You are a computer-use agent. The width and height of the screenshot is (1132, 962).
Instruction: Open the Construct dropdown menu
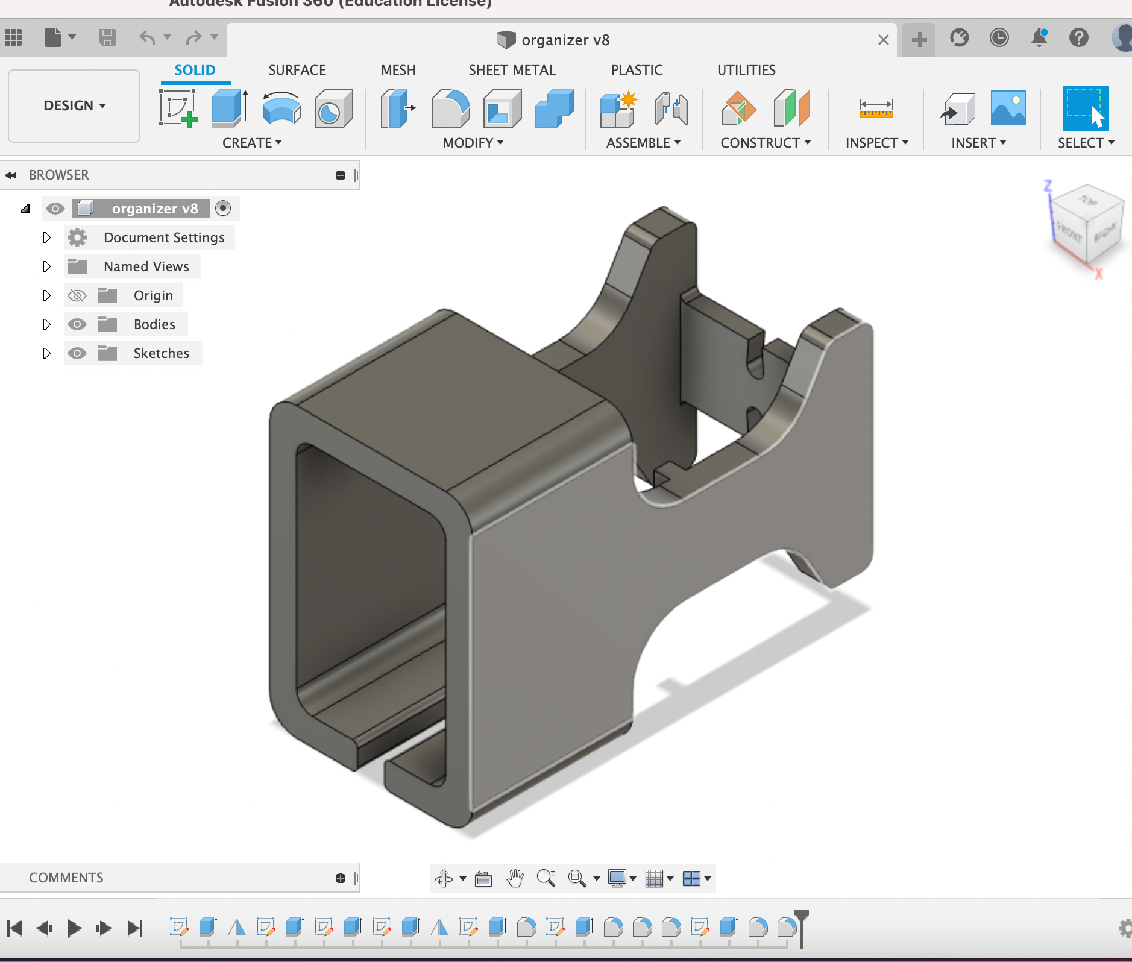click(x=766, y=143)
